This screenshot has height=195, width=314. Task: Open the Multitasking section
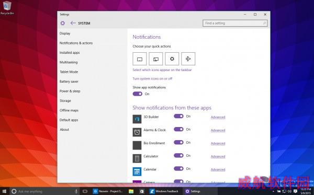point(69,62)
